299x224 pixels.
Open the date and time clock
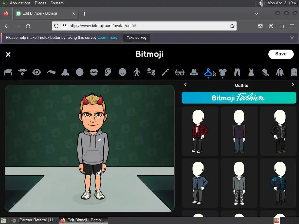click(x=282, y=3)
